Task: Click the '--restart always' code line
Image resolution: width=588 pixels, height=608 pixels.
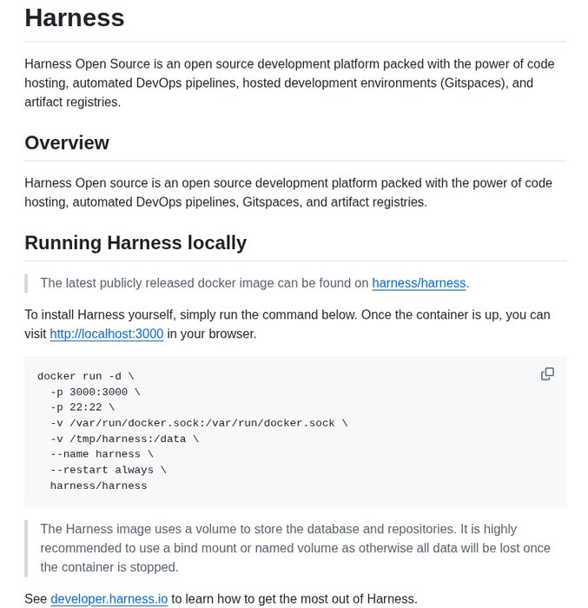Action: (108, 470)
